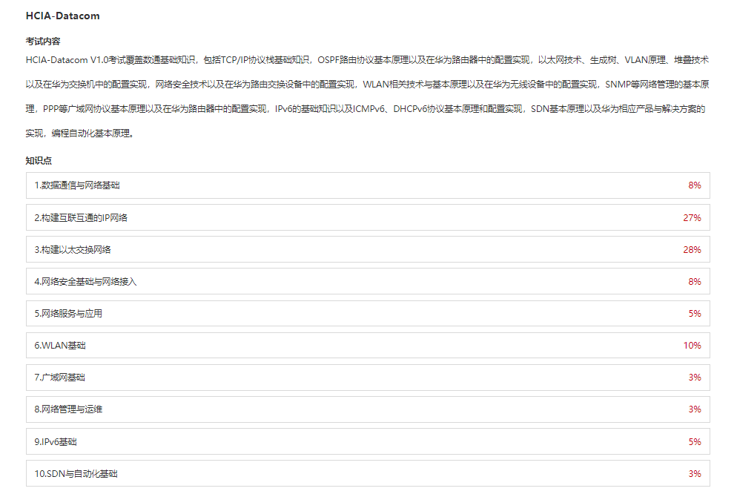Click the 3% value for 网络管理与运维

pos(695,409)
